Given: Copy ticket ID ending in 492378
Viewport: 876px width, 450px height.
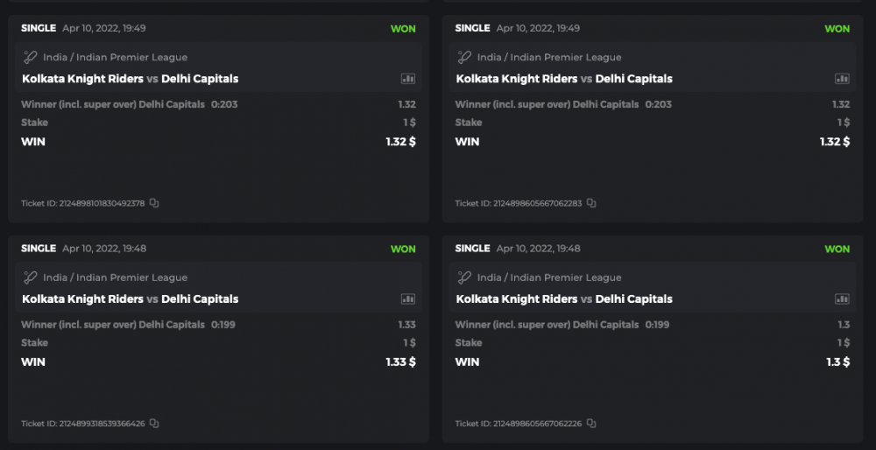Looking at the screenshot, I should pos(154,203).
